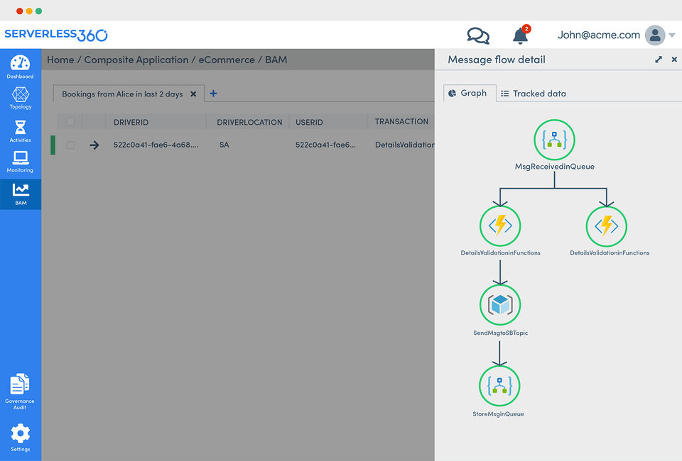Add a new query tab
The height and width of the screenshot is (461, 682).
pos(214,94)
